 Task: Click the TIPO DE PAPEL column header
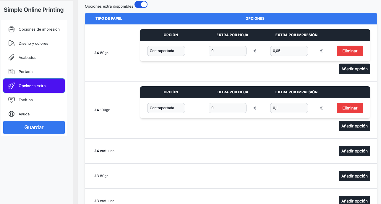point(109,19)
